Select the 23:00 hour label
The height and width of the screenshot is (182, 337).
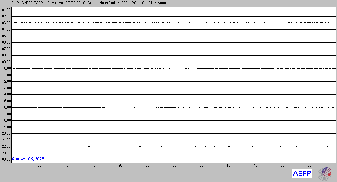6,153
